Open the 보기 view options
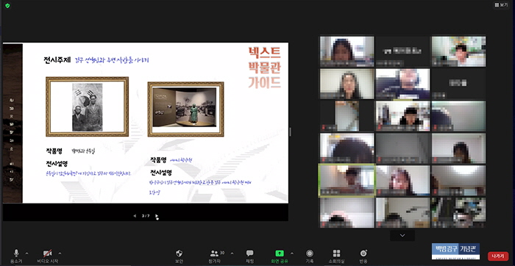 (x=501, y=5)
